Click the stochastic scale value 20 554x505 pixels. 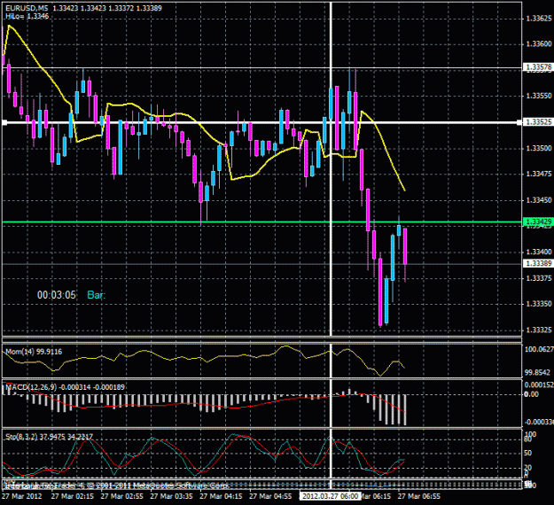click(x=528, y=468)
